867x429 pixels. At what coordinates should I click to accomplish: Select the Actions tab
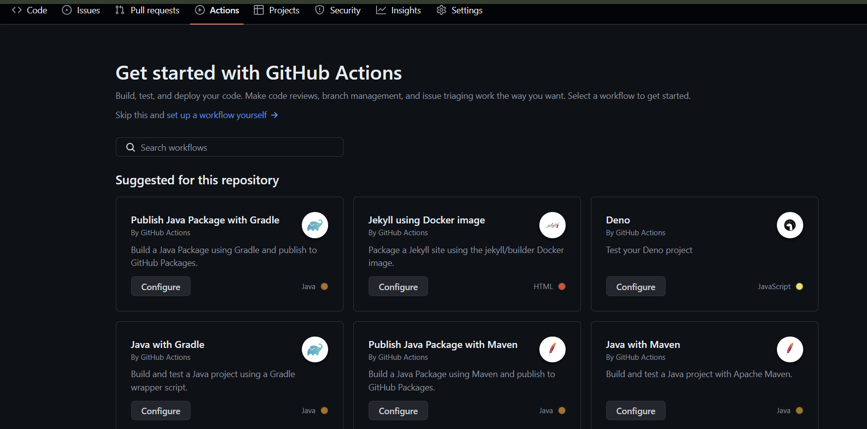217,10
